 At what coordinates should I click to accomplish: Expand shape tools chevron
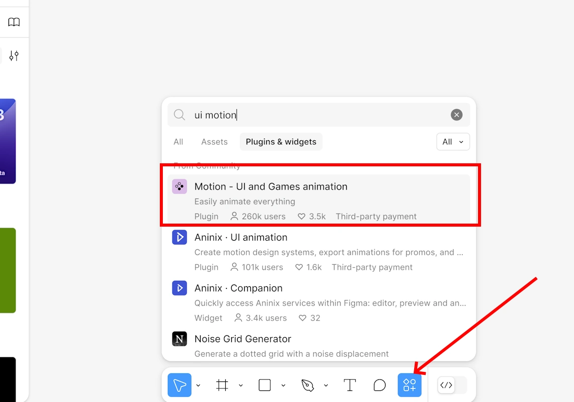[283, 385]
